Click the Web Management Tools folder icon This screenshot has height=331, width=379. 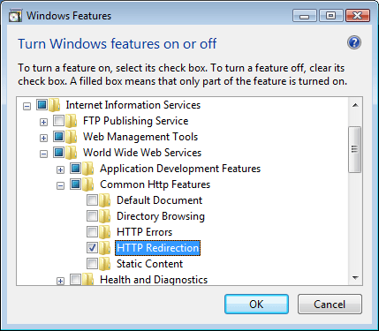[72, 137]
